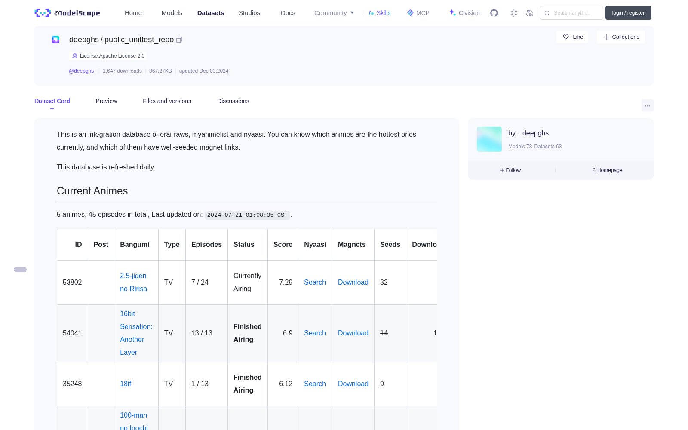The image size is (688, 430).
Task: Click the login / register button
Action: (x=628, y=13)
